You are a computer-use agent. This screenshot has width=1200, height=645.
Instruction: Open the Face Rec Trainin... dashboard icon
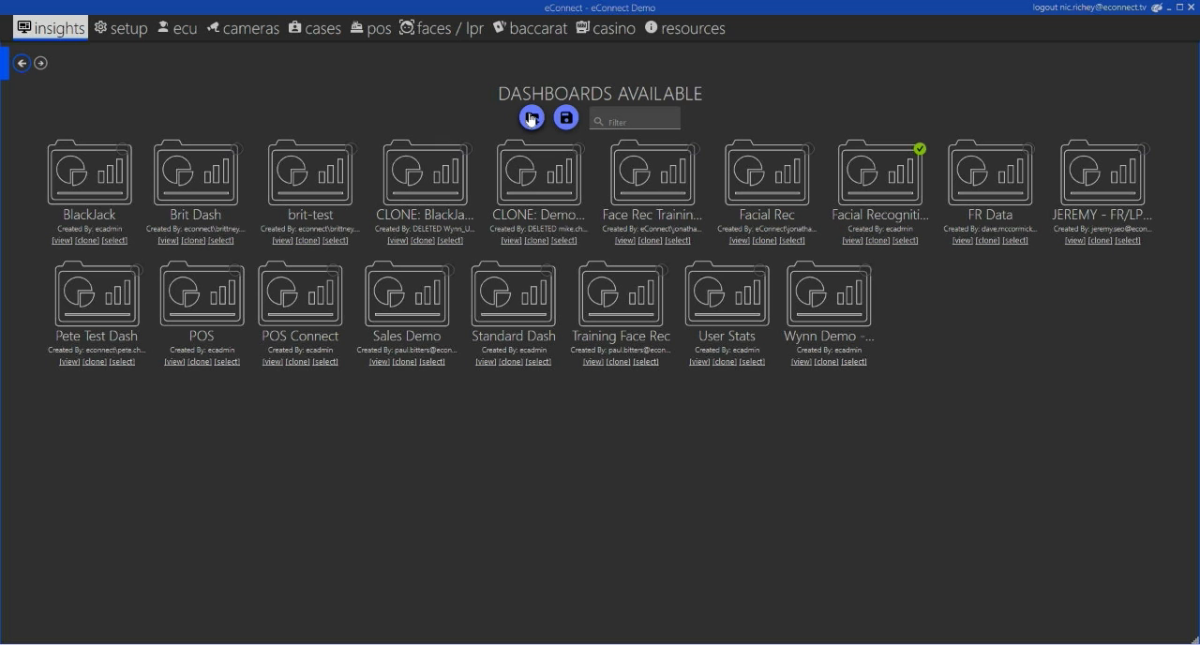point(652,172)
